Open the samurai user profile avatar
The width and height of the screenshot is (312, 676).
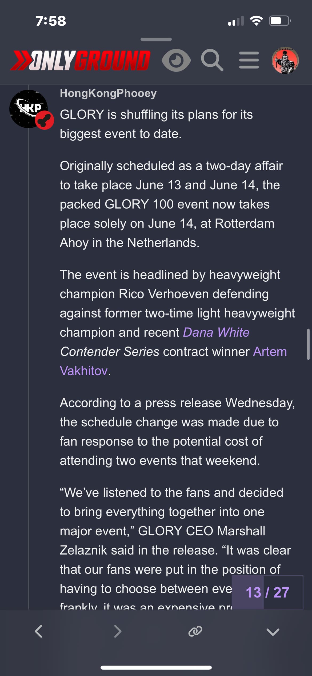click(x=285, y=60)
